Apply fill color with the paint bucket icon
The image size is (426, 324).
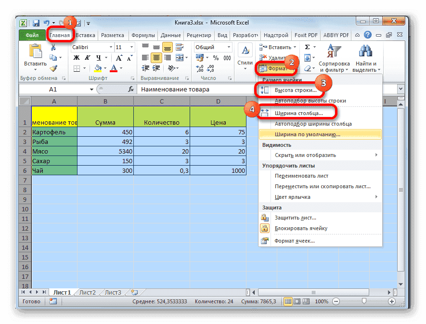point(97,69)
